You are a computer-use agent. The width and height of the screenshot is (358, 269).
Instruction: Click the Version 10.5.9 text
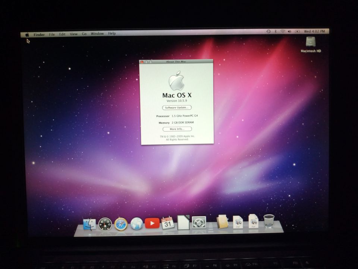[177, 101]
